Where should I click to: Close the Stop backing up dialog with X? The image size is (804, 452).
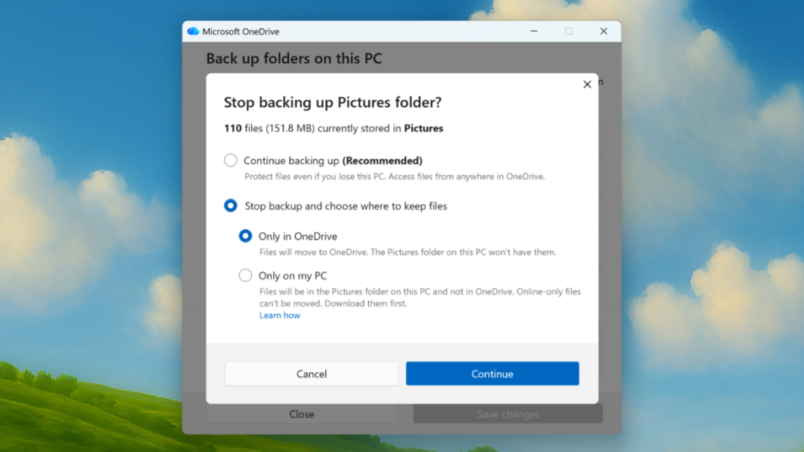point(587,84)
